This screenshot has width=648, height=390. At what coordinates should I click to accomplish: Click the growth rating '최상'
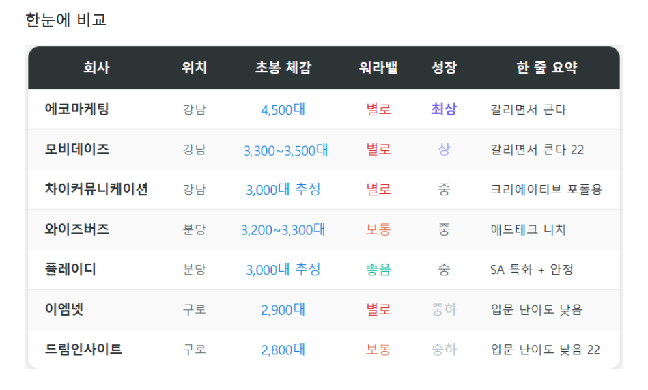[444, 109]
